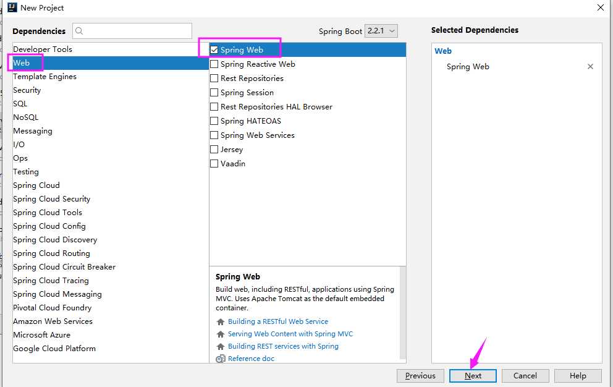Open Building a RESTful Web Service link
613x387 pixels.
[278, 321]
